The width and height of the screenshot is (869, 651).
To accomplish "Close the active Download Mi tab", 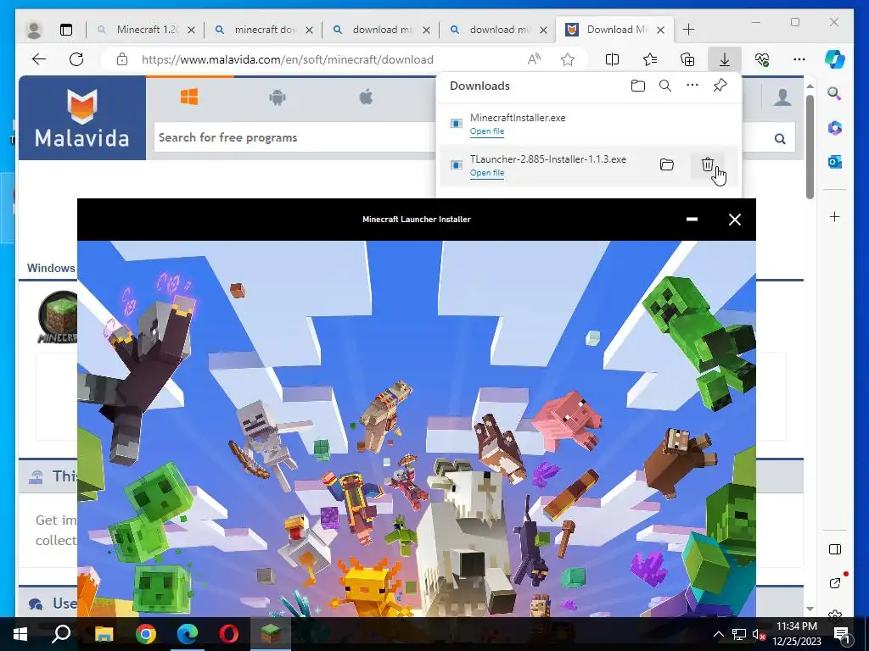I will [660, 30].
